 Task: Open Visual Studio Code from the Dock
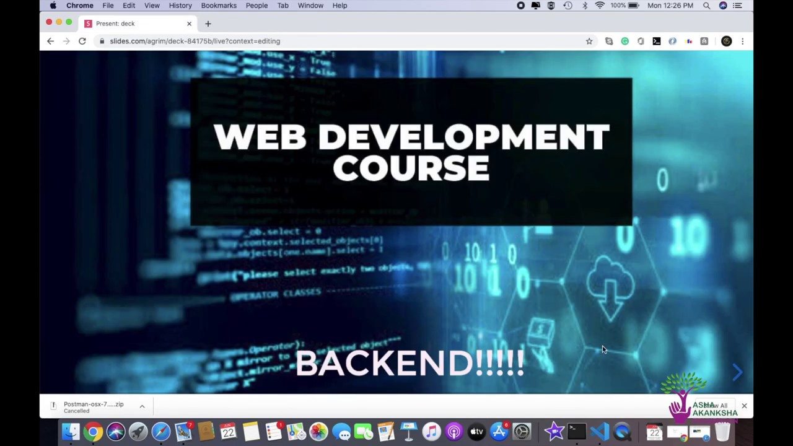[x=600, y=431]
